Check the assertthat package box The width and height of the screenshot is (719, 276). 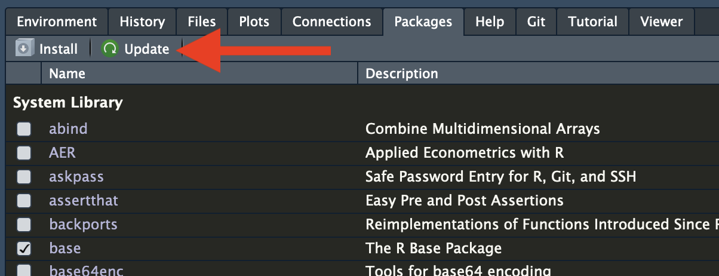[x=24, y=201]
